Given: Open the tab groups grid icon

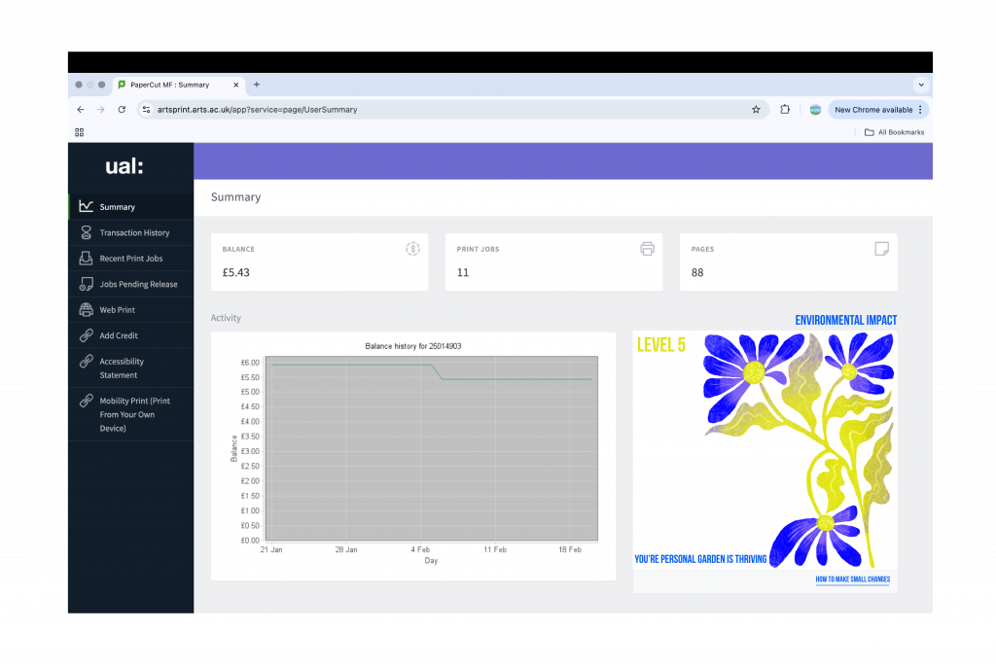Looking at the screenshot, I should [x=80, y=132].
